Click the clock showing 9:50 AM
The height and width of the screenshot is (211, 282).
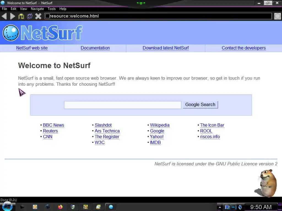click(261, 207)
